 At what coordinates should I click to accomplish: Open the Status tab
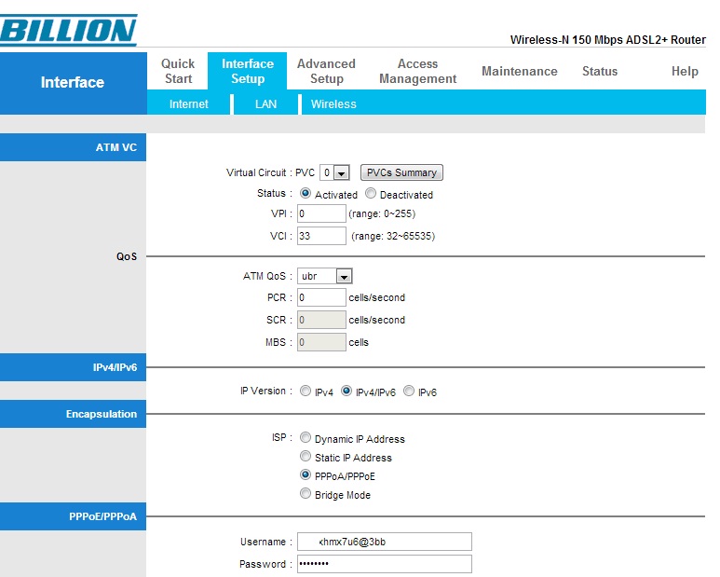pos(600,71)
